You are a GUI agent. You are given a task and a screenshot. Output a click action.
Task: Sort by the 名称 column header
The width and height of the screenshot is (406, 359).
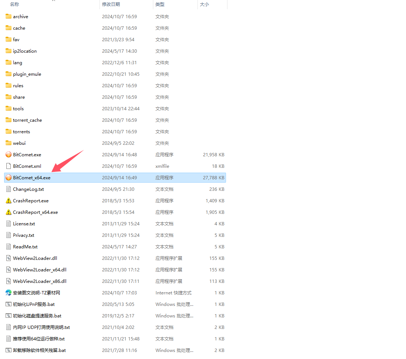14,4
